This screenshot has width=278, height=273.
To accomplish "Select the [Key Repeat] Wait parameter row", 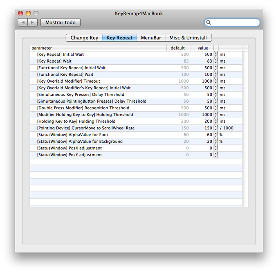I will point(136,61).
